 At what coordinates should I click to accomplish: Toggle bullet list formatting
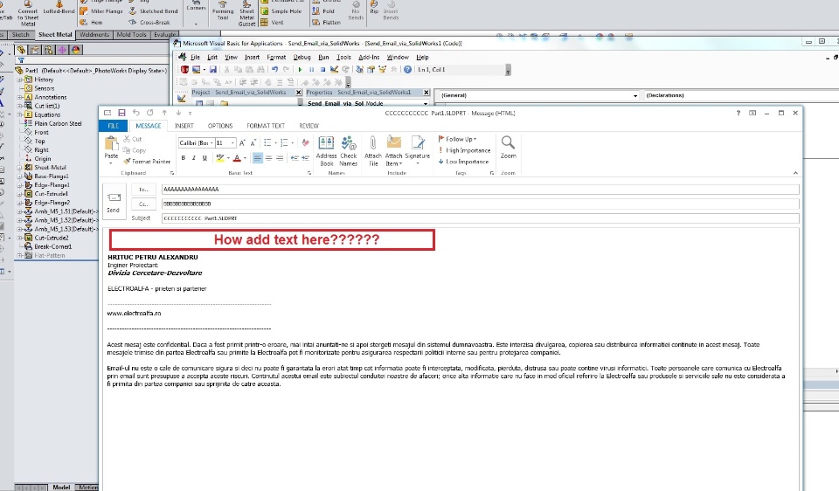tap(267, 142)
